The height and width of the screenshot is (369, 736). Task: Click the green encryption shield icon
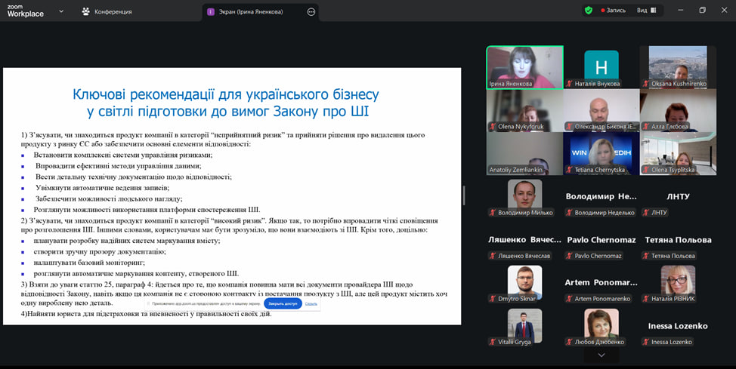(x=588, y=11)
